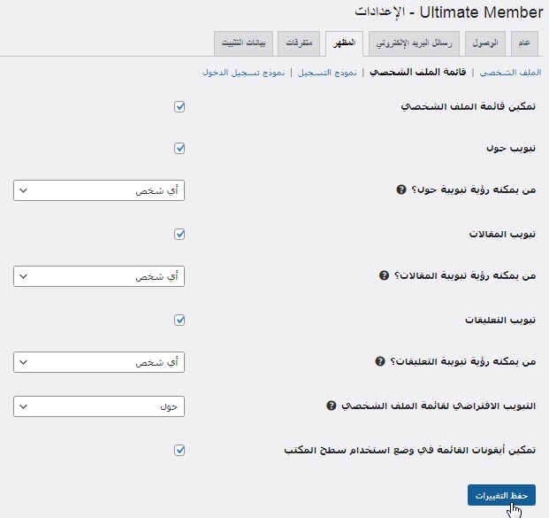Screen dimensions: 549x518
Task: Click the 'حفظ التغييرات' save button
Action: (x=501, y=495)
